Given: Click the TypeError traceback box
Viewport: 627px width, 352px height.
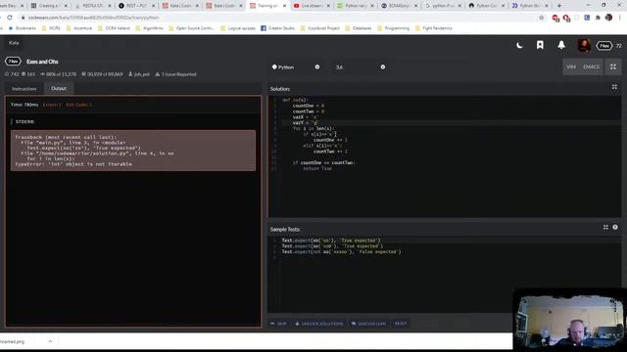Looking at the screenshot, I should click(x=133, y=151).
